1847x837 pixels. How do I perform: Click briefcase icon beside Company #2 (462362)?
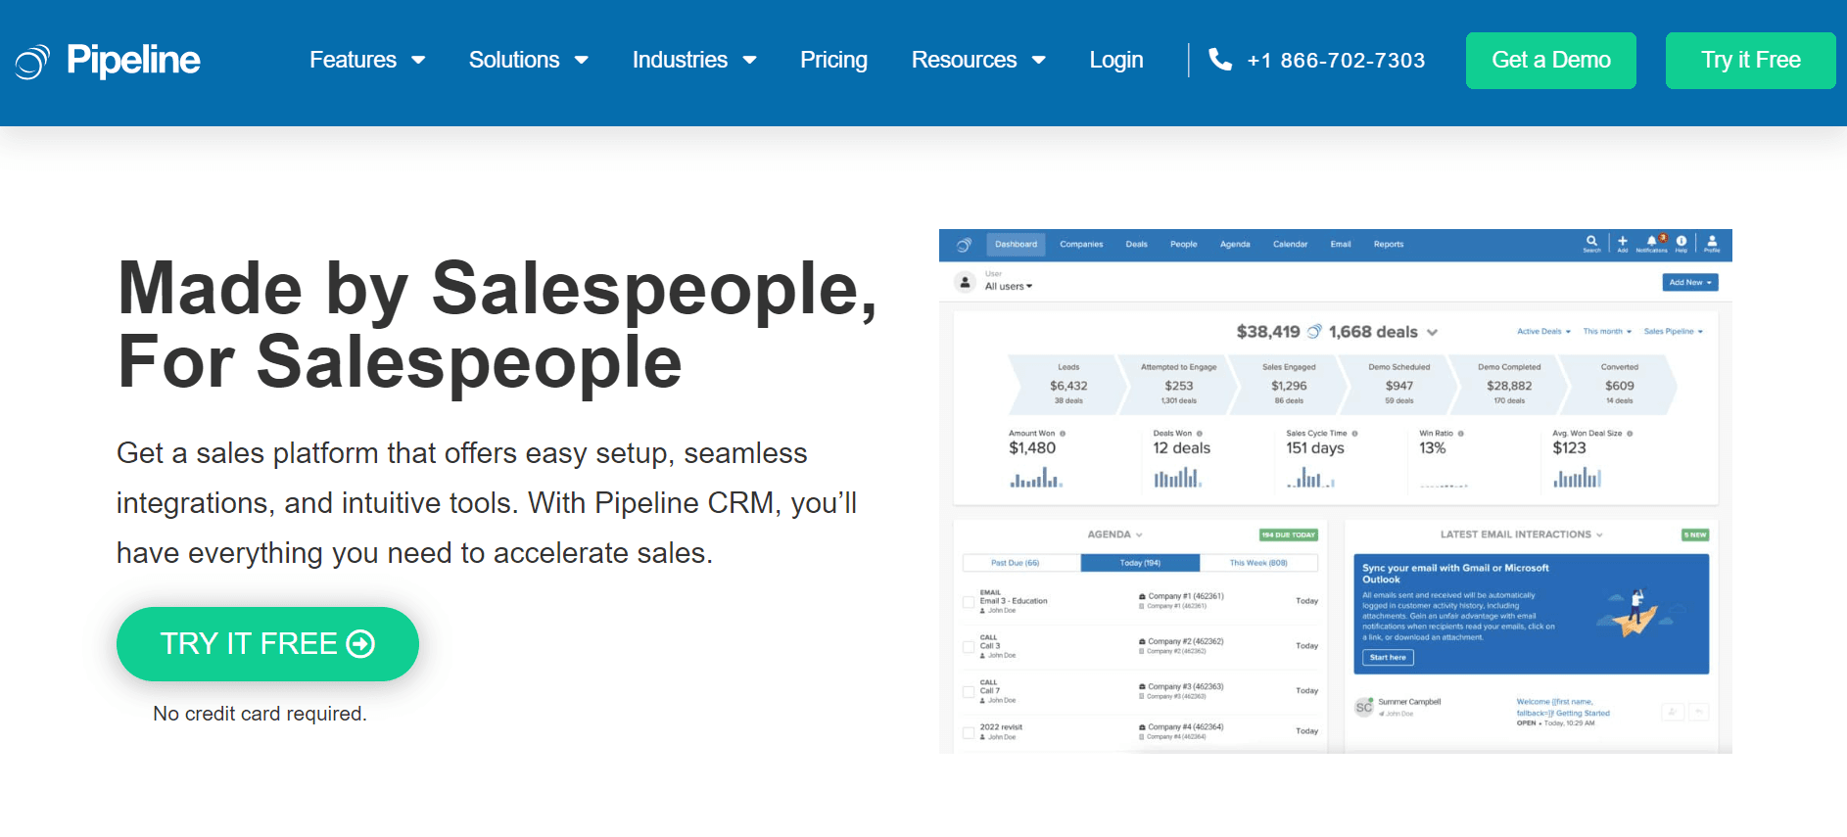(x=1142, y=642)
